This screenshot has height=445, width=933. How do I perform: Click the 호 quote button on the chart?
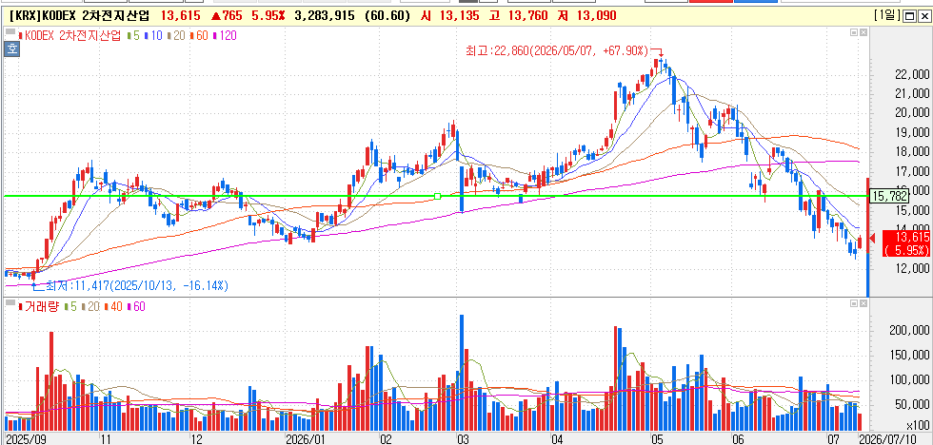point(11,49)
